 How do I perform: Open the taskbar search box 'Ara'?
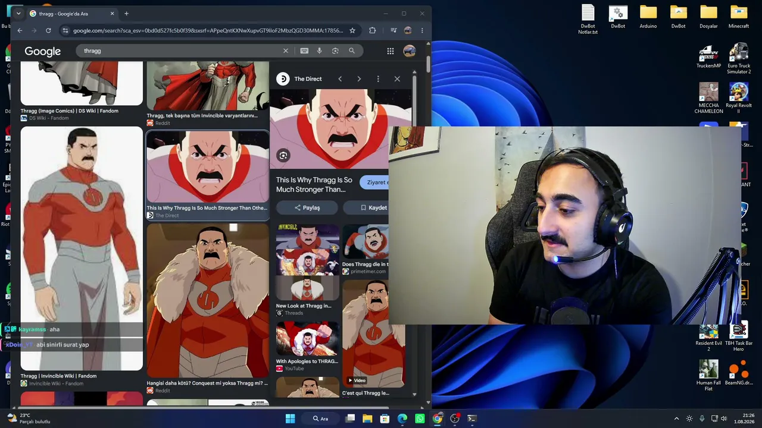tap(321, 418)
